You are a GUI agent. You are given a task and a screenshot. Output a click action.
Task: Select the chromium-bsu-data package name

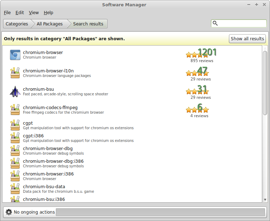pos(44,187)
